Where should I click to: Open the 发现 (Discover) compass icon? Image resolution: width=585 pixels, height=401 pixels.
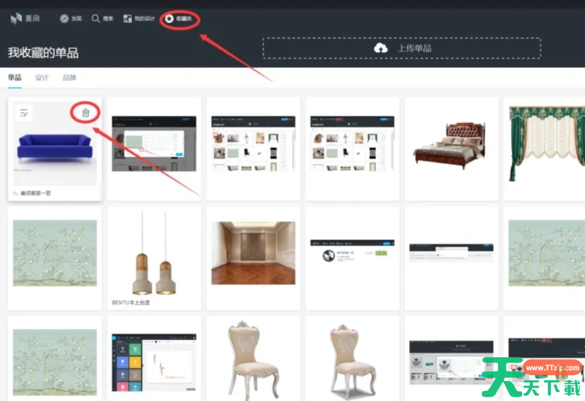point(64,19)
